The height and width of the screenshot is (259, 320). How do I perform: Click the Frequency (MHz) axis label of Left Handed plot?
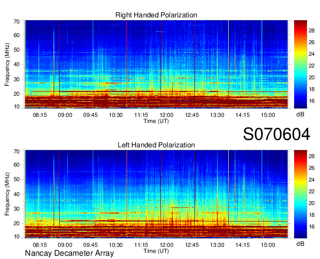pyautogui.click(x=7, y=194)
